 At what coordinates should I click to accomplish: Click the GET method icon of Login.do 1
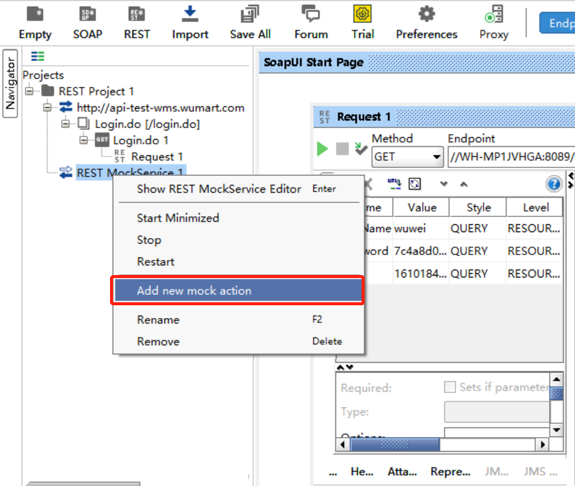click(x=102, y=140)
